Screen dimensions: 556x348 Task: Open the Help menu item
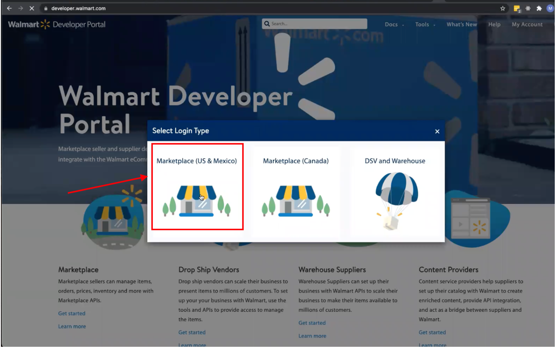(494, 24)
